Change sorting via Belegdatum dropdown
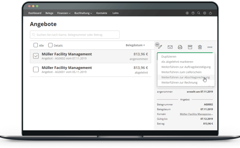This screenshot has width=240, height=148. point(135,45)
